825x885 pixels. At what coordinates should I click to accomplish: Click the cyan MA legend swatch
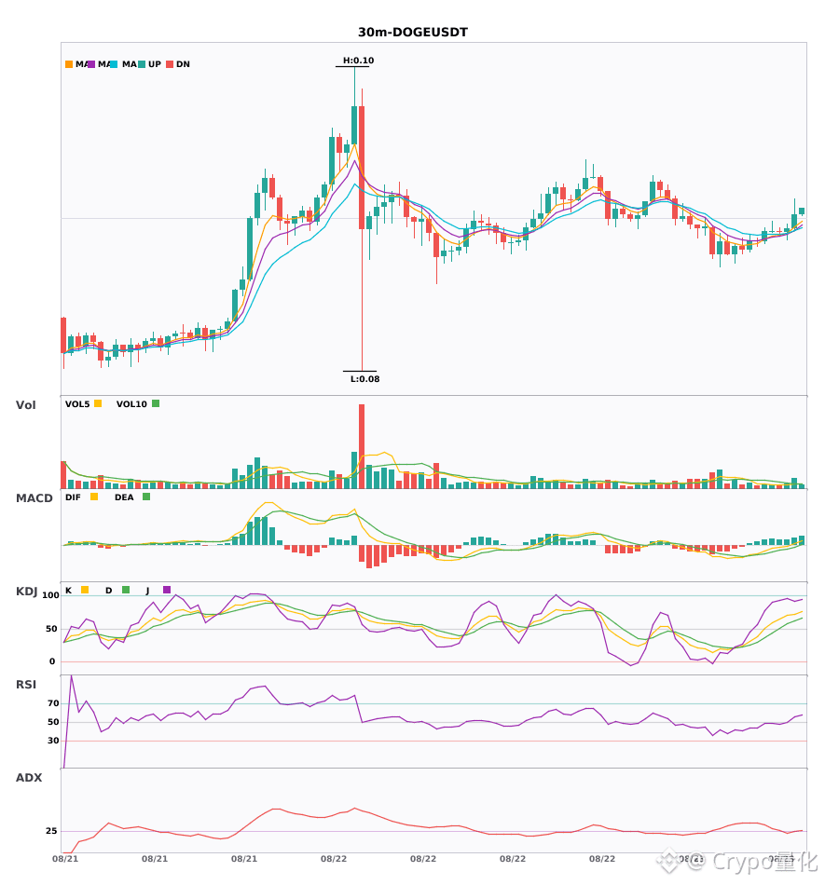(x=114, y=64)
